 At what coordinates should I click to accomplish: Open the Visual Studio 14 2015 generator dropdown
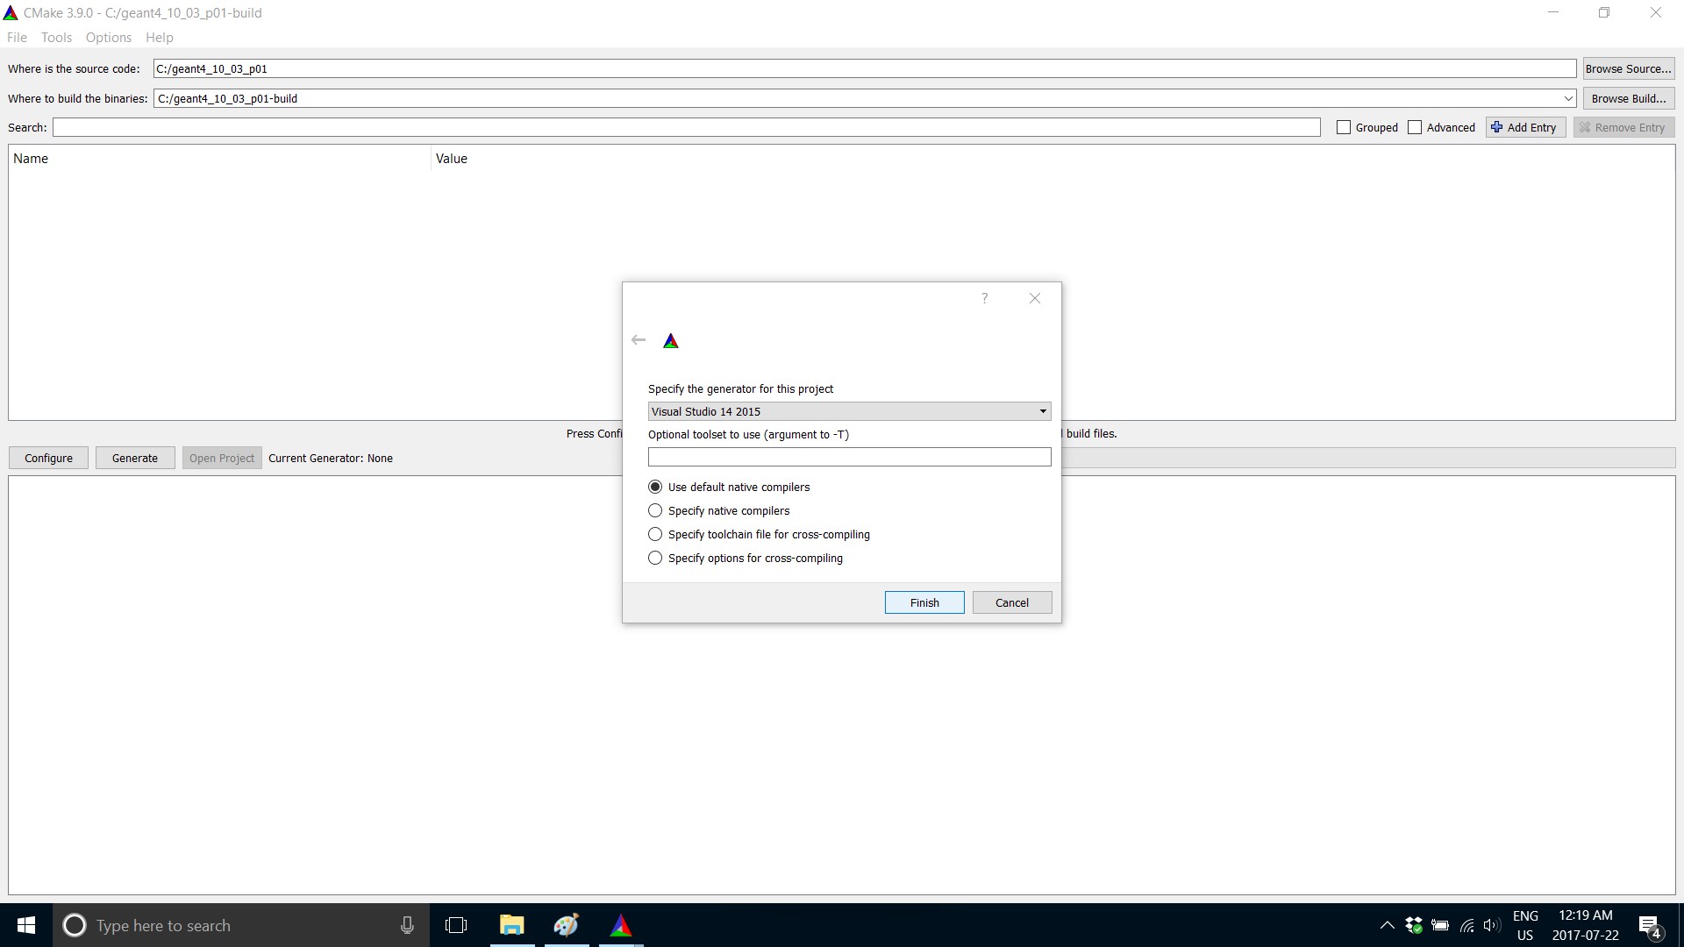(x=849, y=411)
